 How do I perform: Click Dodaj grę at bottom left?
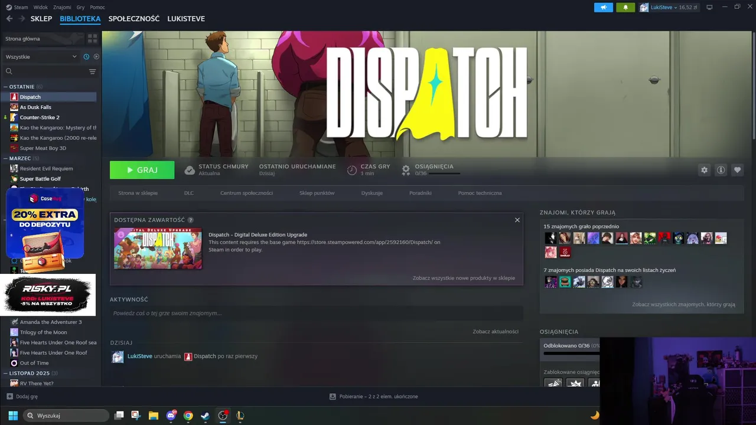22,397
